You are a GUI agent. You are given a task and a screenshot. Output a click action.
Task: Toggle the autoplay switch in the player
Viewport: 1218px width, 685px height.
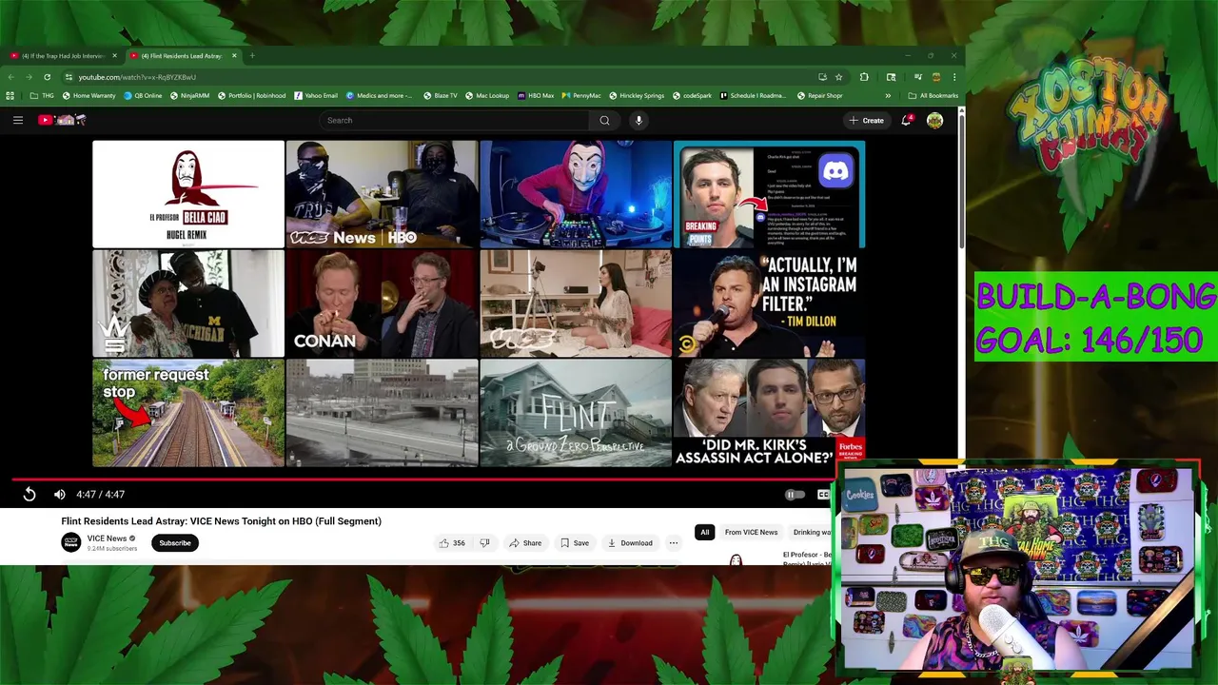[x=795, y=495]
